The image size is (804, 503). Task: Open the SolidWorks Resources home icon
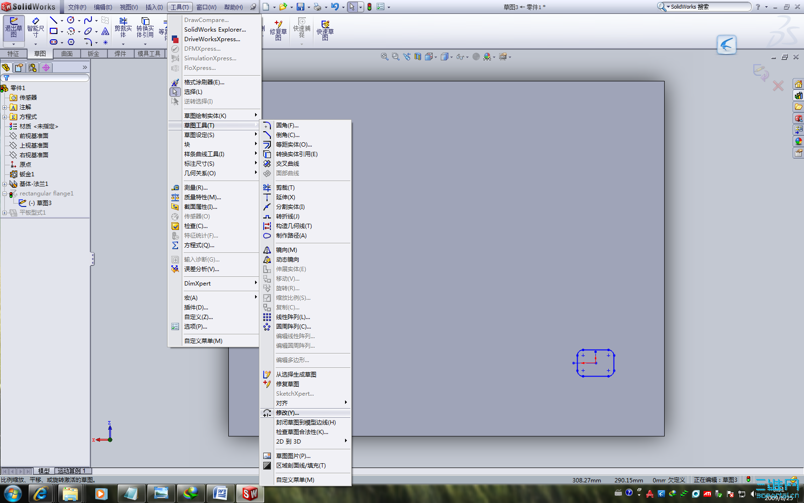798,84
